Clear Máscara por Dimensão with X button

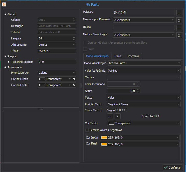click(x=179, y=20)
